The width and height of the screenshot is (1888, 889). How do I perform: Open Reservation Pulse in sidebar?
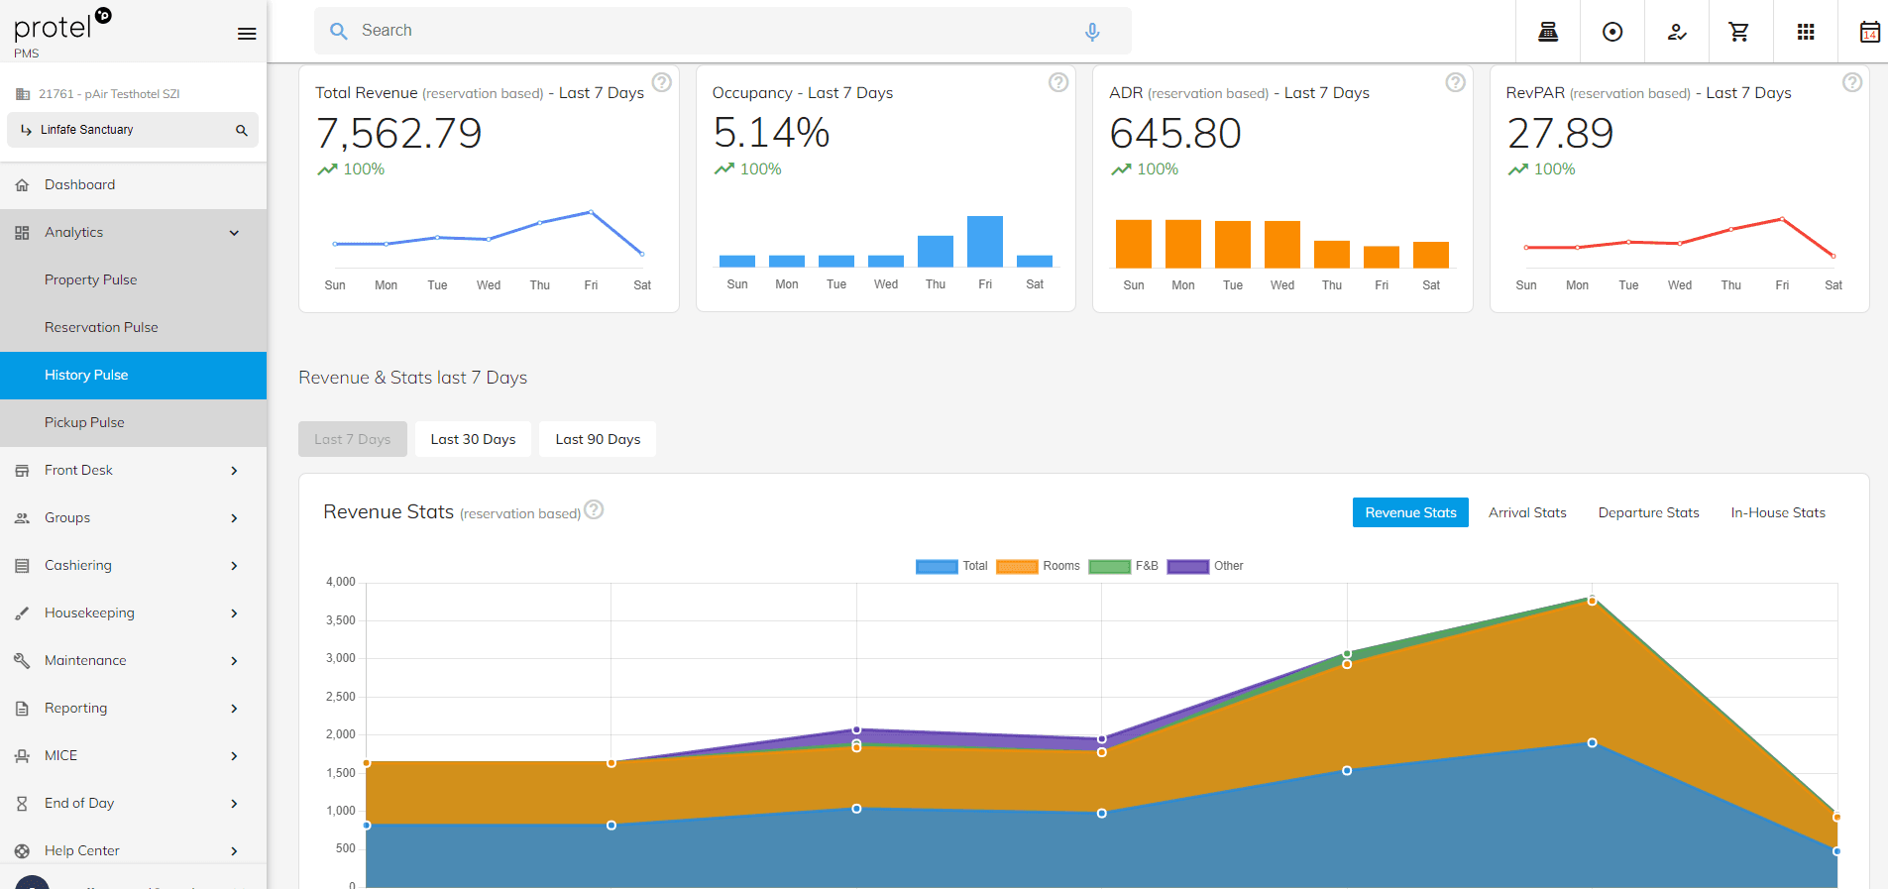(101, 328)
